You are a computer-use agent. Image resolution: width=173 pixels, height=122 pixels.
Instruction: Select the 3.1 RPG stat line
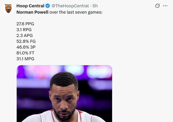[24, 30]
